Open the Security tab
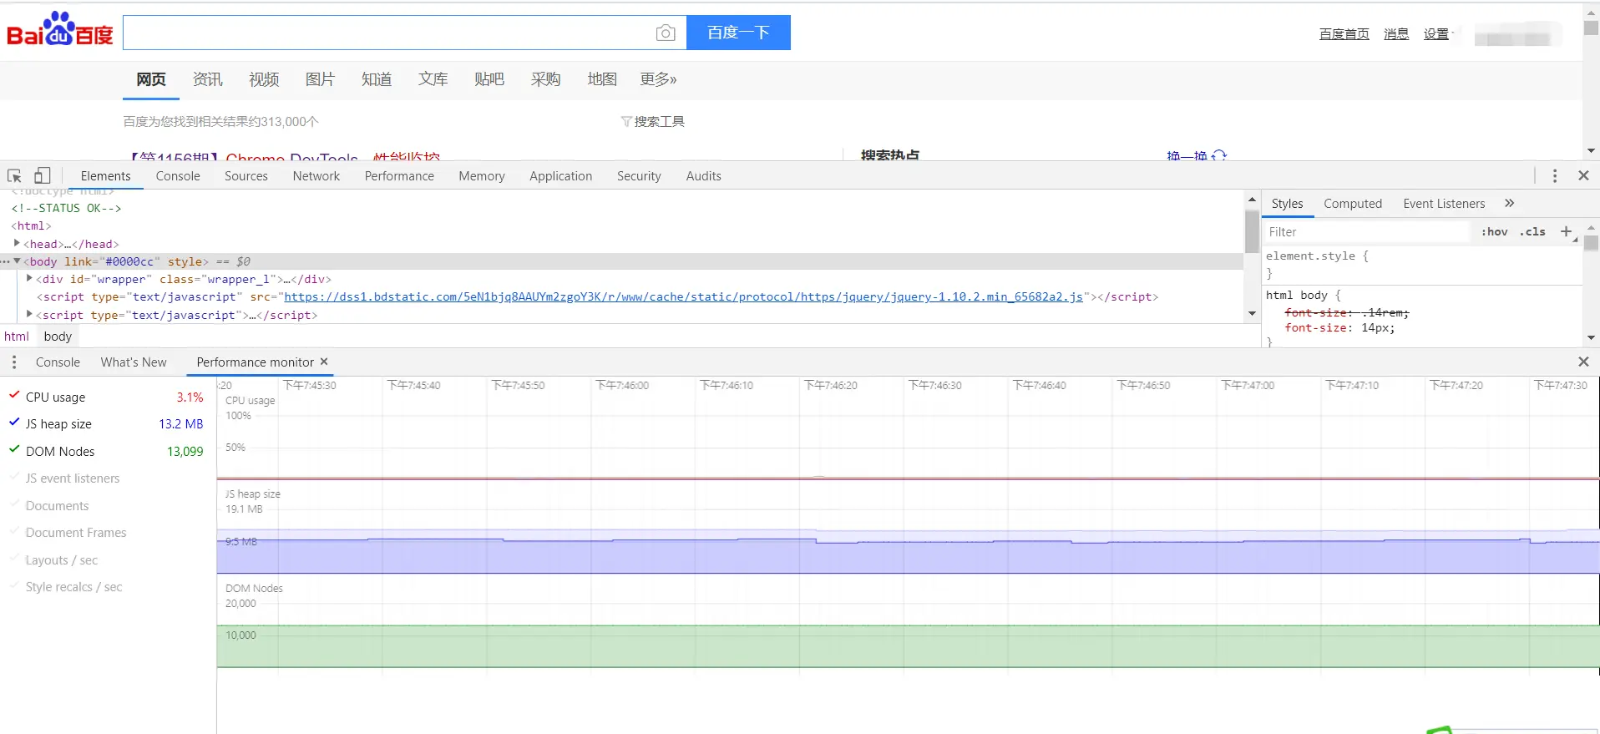The width and height of the screenshot is (1600, 734). click(x=639, y=175)
